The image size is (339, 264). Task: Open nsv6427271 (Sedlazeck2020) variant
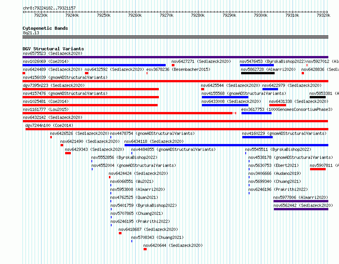click(201, 61)
